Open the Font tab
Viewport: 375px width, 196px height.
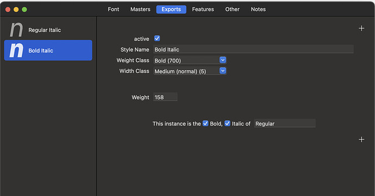pos(114,9)
